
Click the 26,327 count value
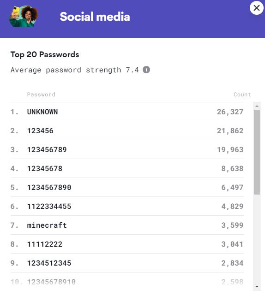coord(230,112)
